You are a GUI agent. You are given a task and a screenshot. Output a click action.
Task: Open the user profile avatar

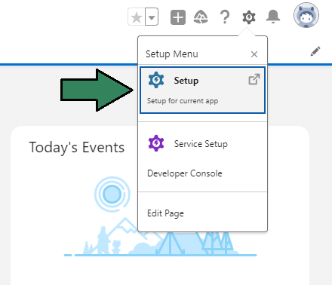pos(306,15)
